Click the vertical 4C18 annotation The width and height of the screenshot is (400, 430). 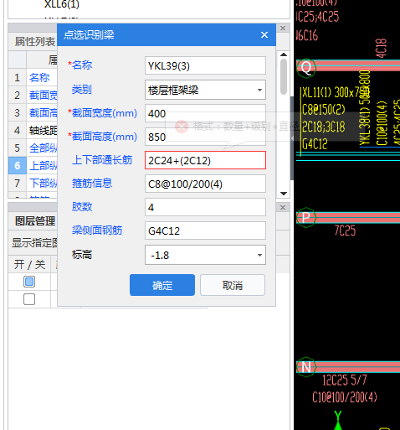point(382,49)
